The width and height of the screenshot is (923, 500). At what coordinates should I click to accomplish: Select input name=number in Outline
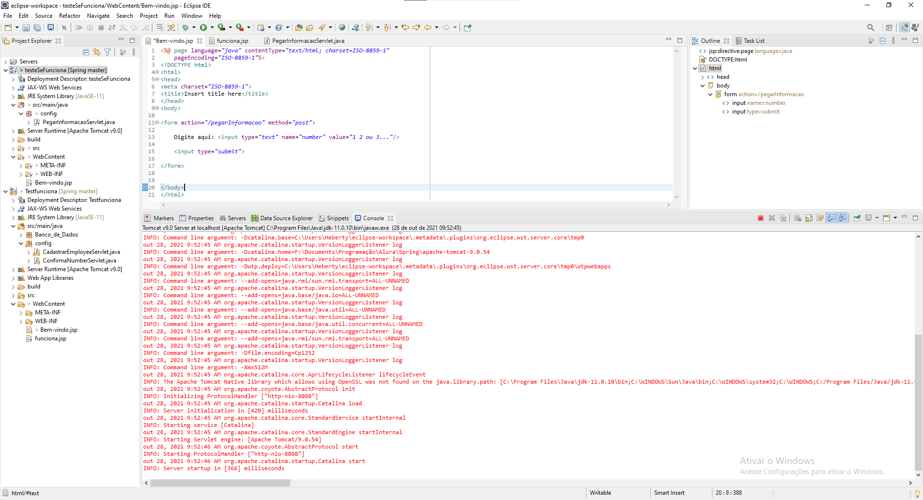tap(759, 103)
